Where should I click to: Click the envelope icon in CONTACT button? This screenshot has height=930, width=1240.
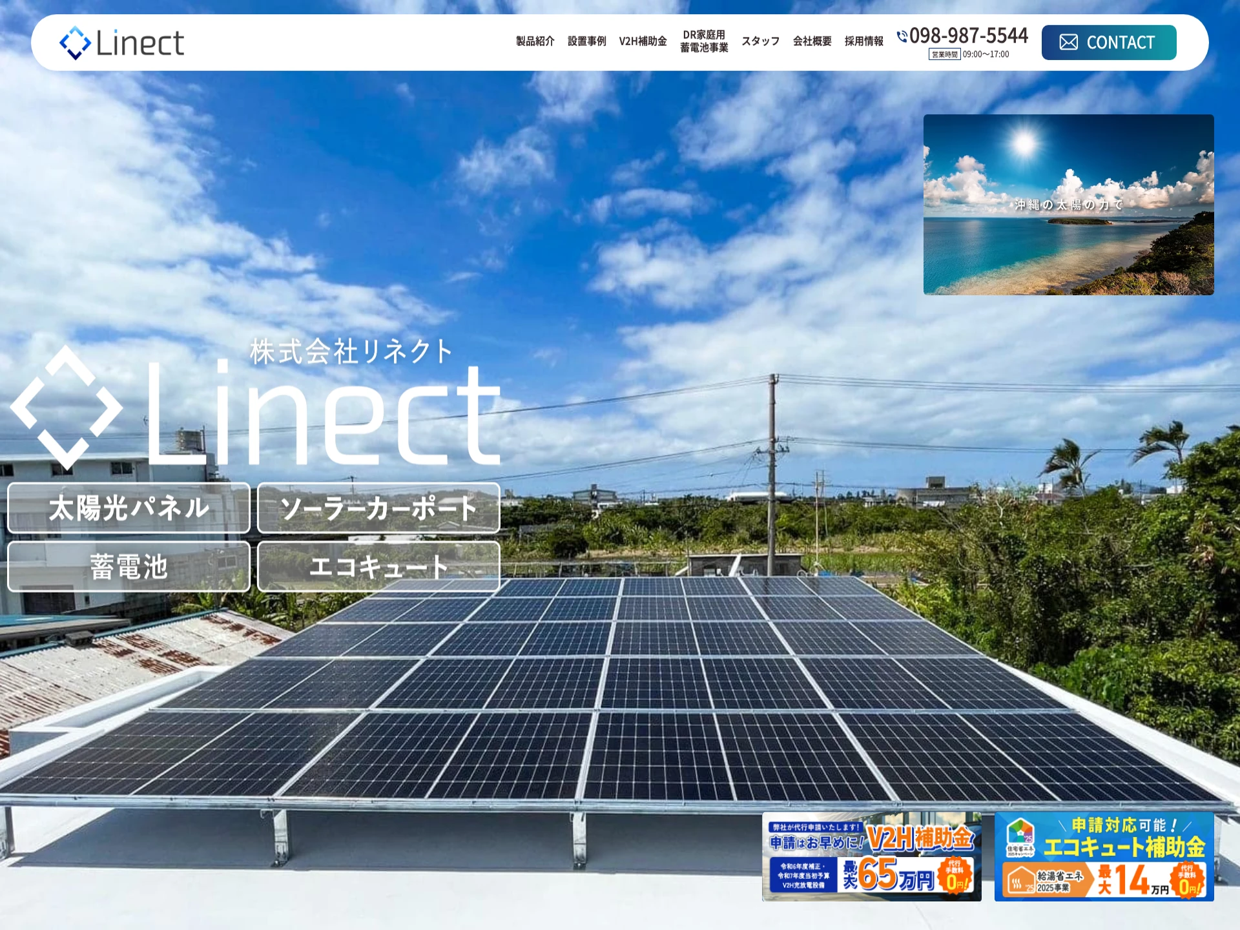click(1068, 43)
